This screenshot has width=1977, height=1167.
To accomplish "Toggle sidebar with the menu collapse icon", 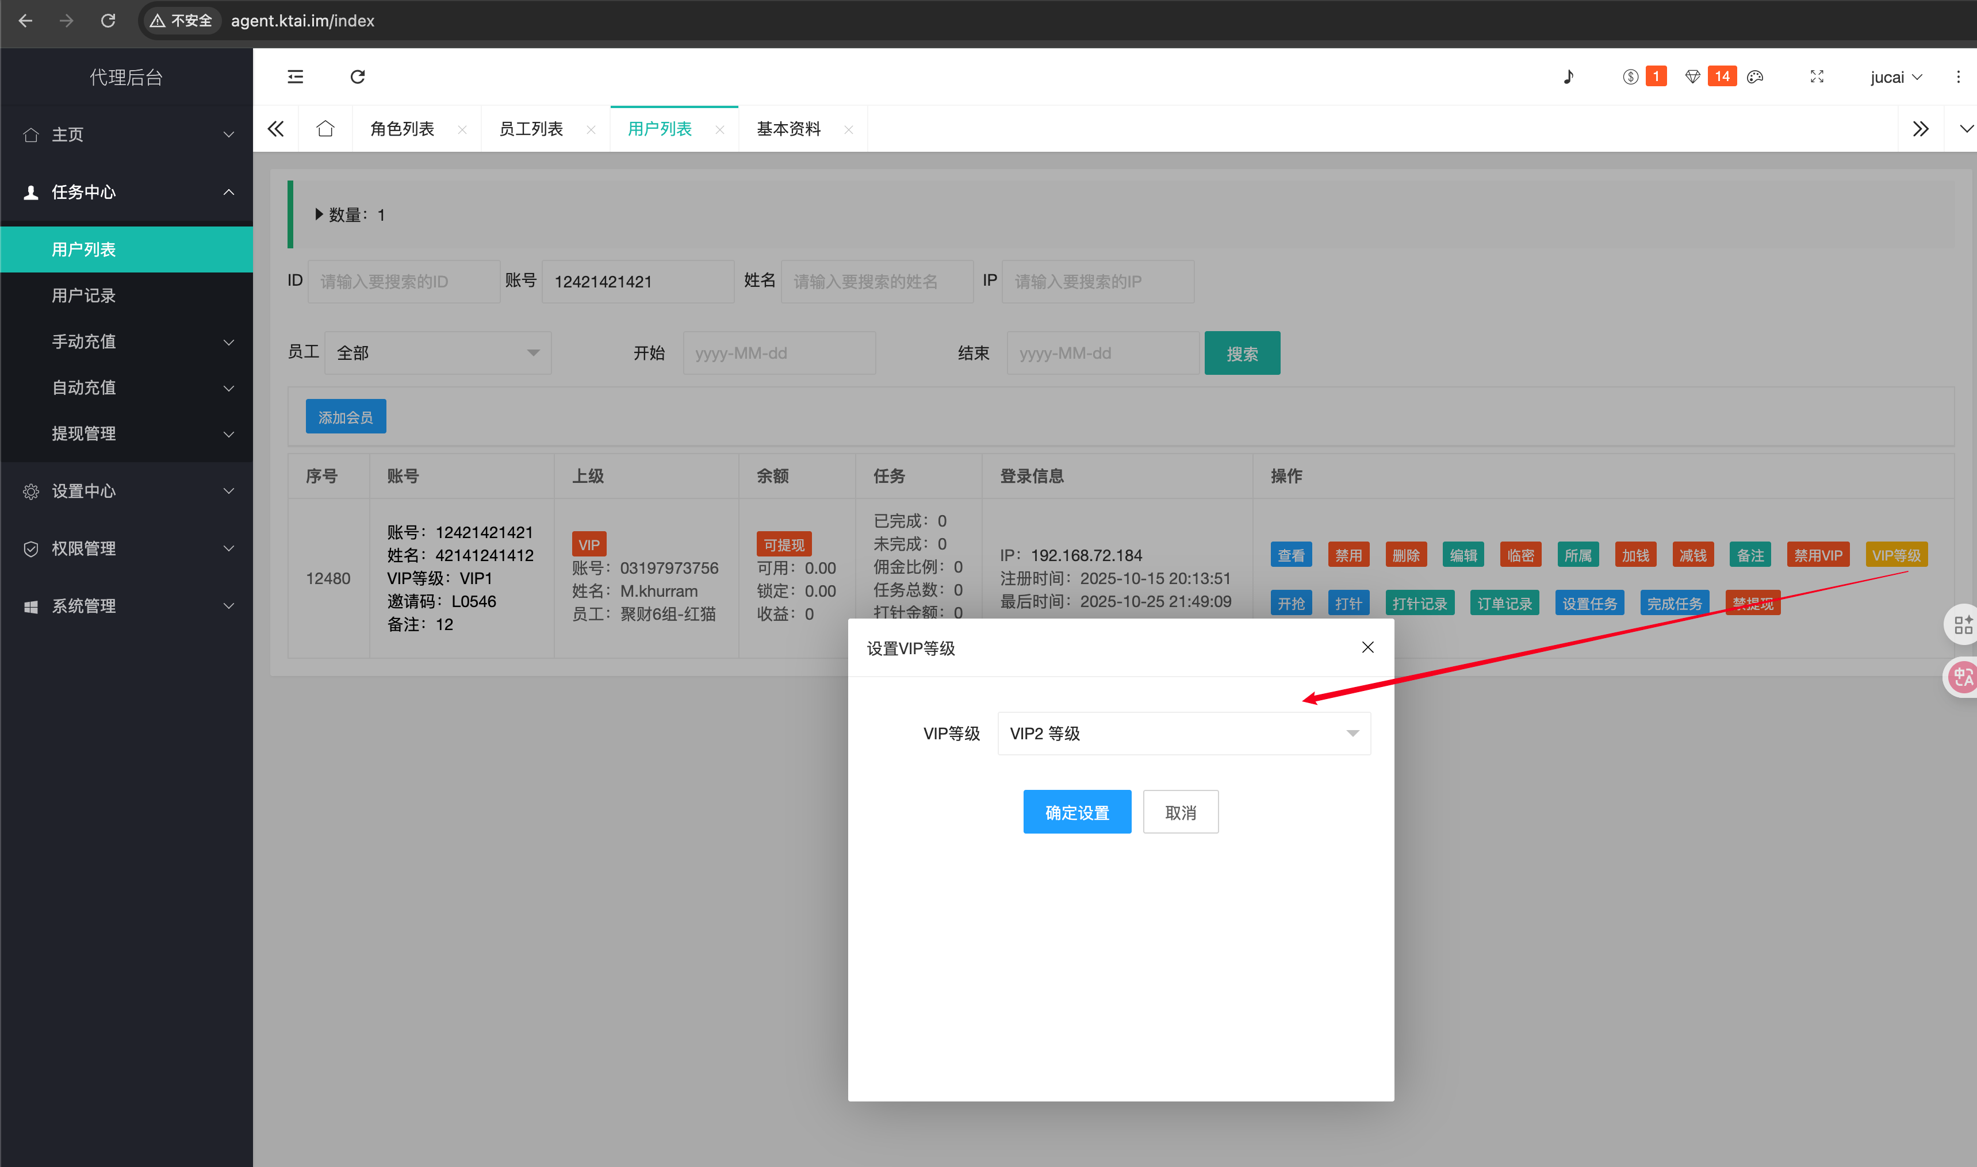I will coord(295,76).
